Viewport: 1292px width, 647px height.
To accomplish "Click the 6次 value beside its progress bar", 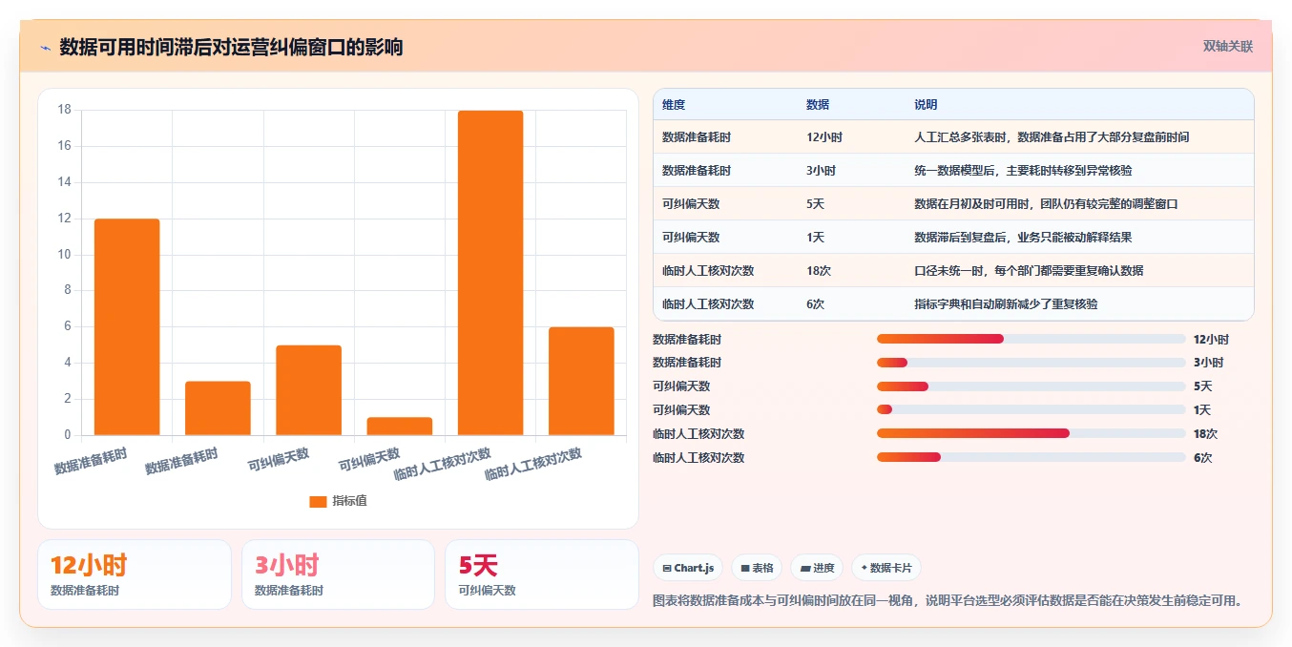I will (x=1202, y=458).
